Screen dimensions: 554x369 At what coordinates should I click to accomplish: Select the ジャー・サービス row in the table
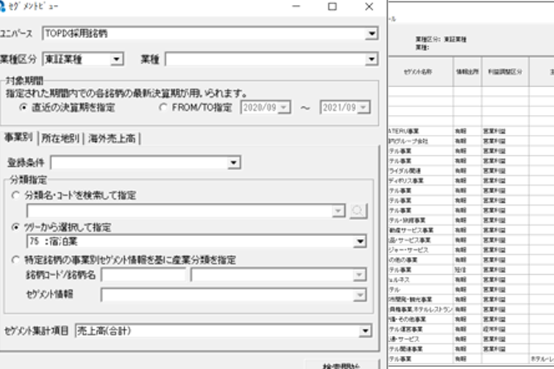471,250
